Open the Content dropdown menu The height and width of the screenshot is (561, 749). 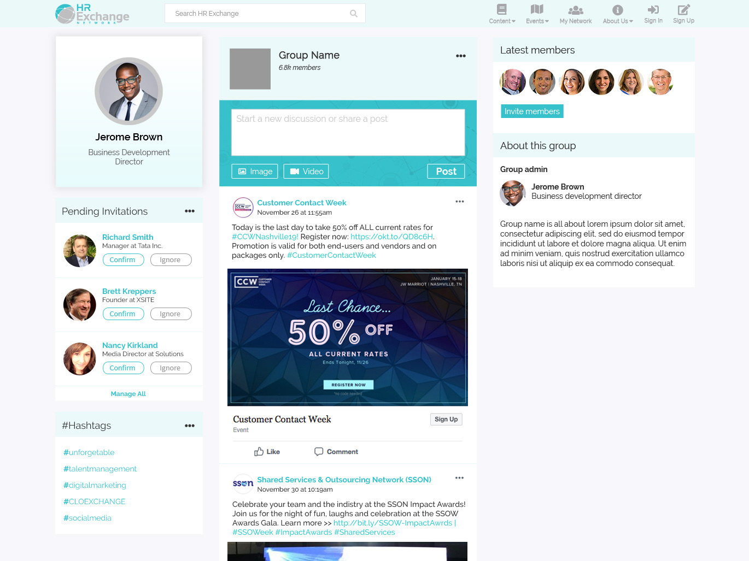pyautogui.click(x=502, y=14)
